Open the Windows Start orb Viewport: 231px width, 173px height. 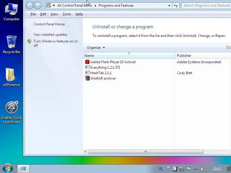[8, 168]
